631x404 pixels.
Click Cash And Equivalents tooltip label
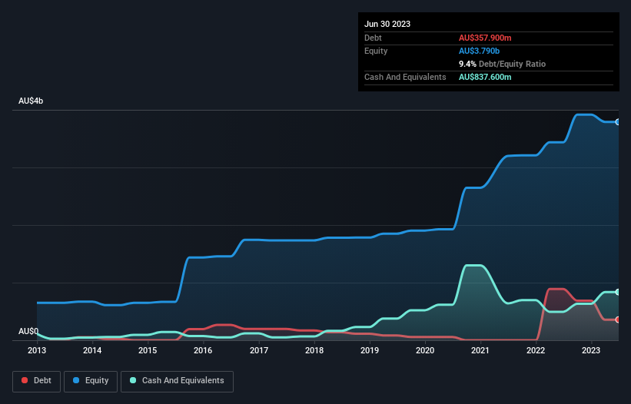(405, 77)
